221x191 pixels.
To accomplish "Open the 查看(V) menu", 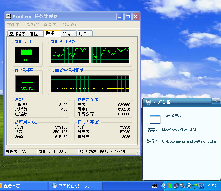I will [x=51, y=25].
